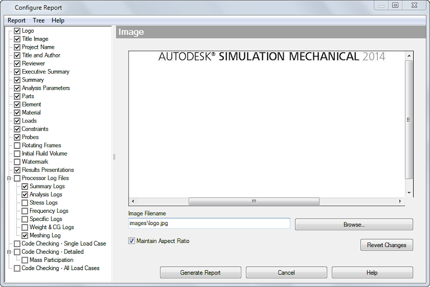Viewport: 430px width, 287px height.
Task: Click the scroll right arrow of preview
Action: click(400, 201)
